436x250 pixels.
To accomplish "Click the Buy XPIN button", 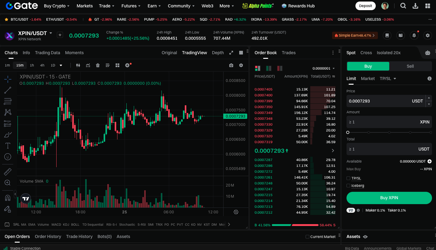I will 389,198.
